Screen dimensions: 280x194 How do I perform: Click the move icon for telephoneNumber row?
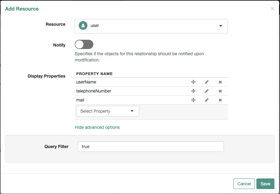193,91
